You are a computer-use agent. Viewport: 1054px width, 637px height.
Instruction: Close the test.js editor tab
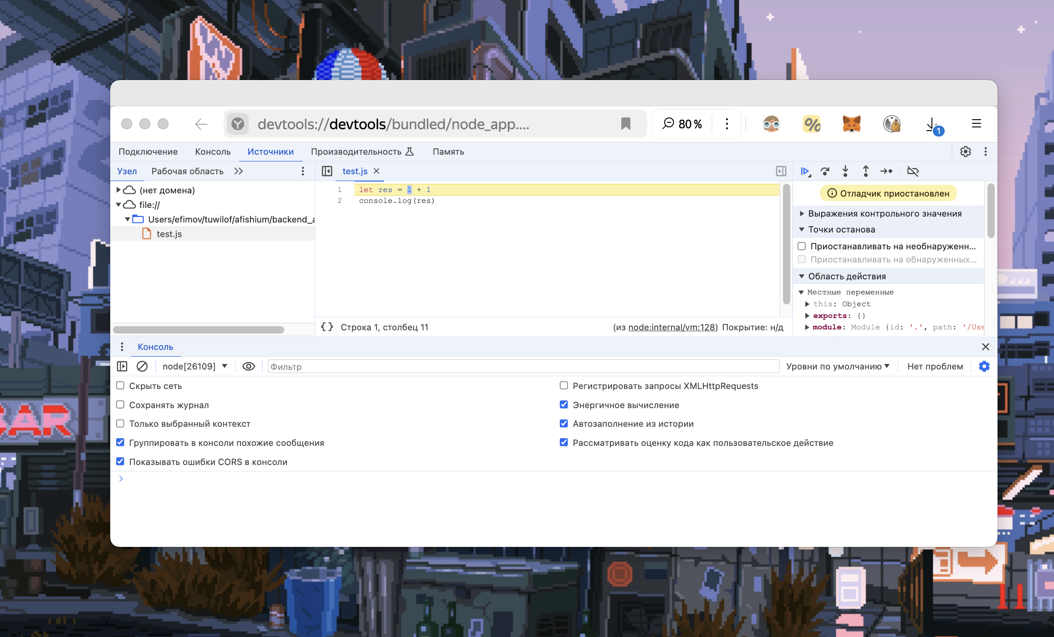pos(377,171)
